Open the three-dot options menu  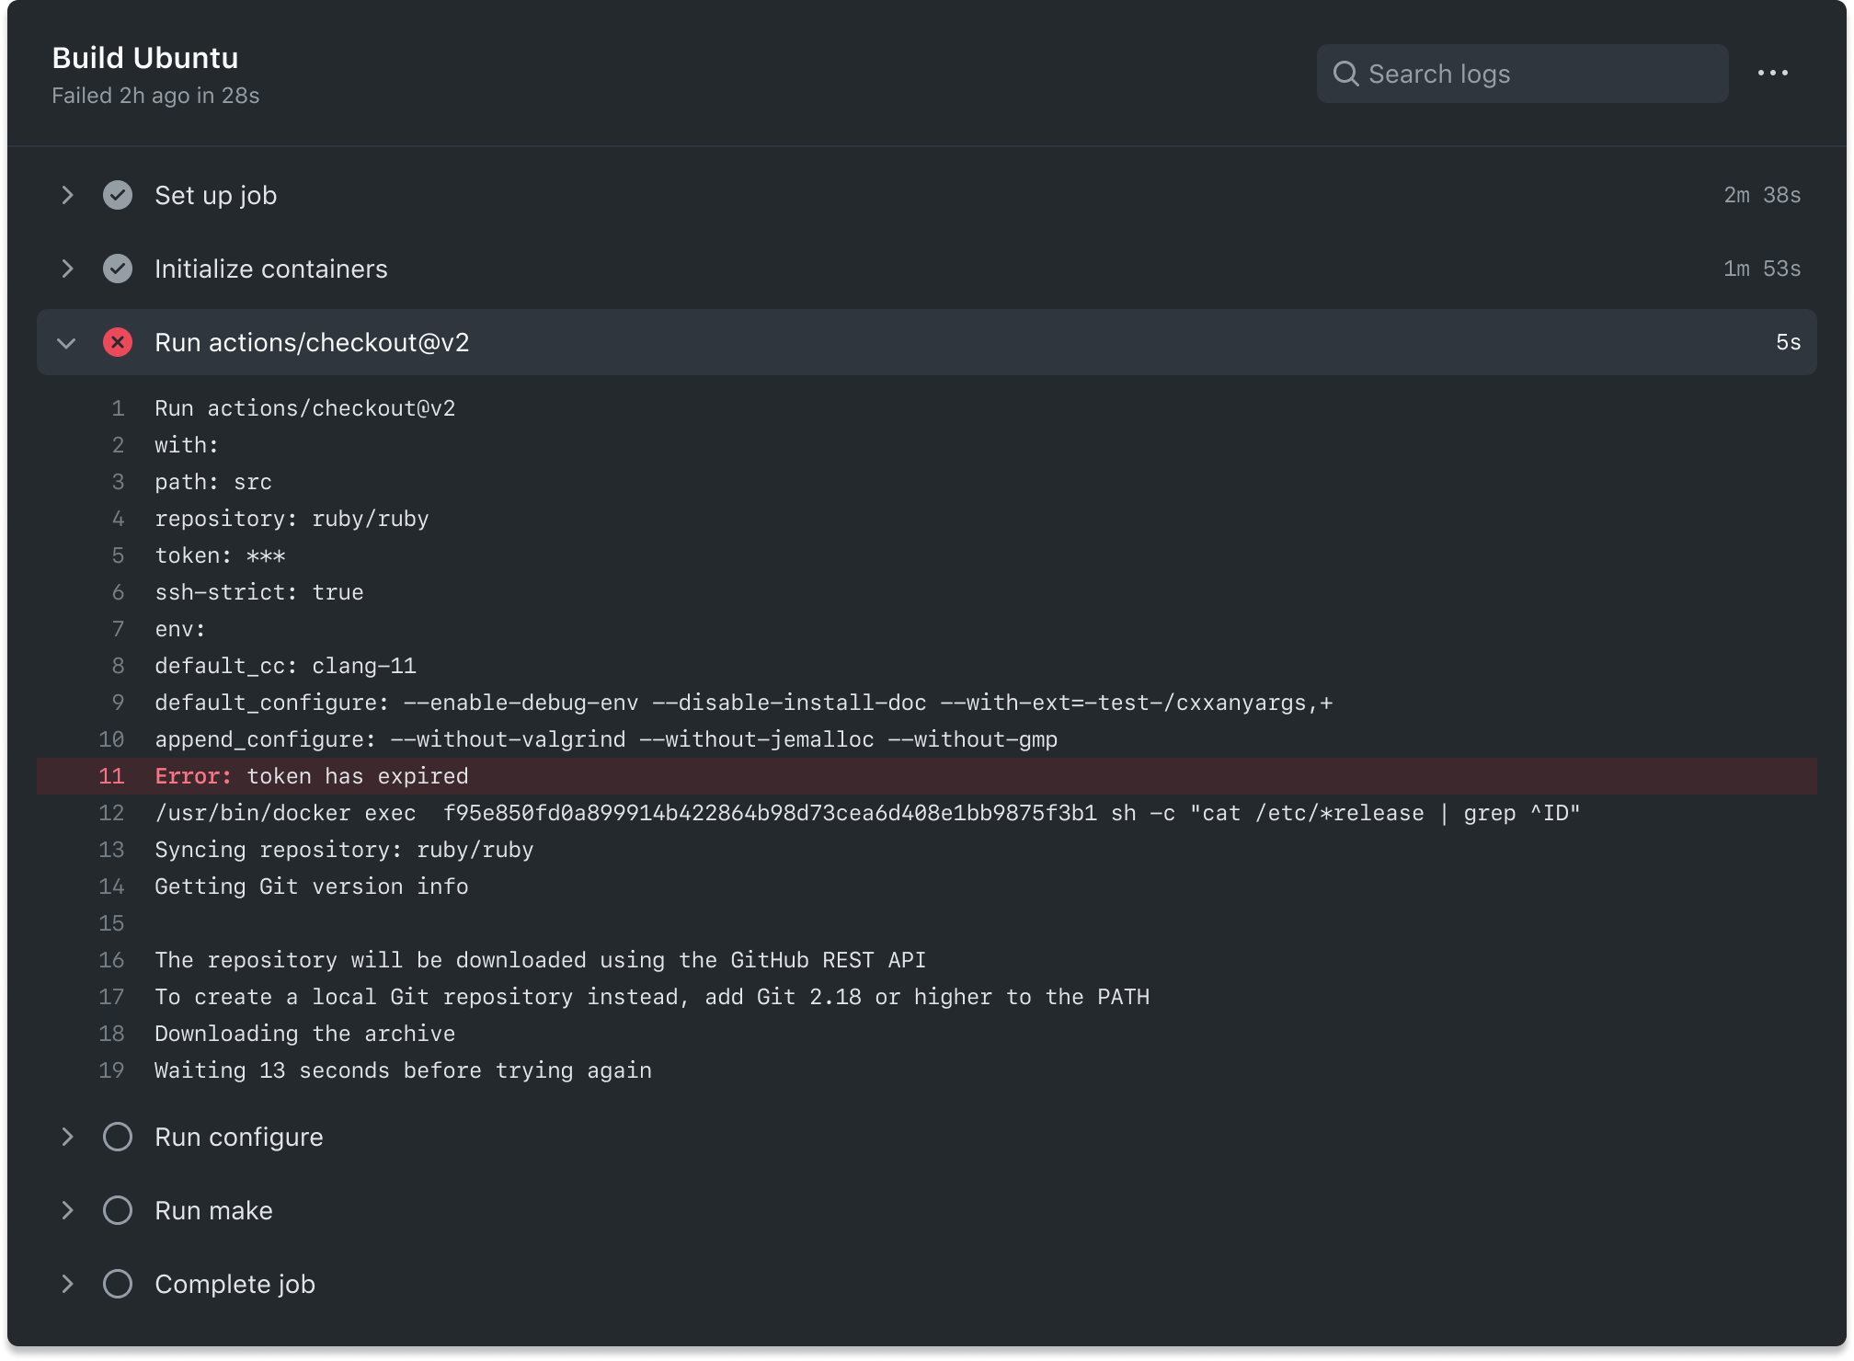1772,74
